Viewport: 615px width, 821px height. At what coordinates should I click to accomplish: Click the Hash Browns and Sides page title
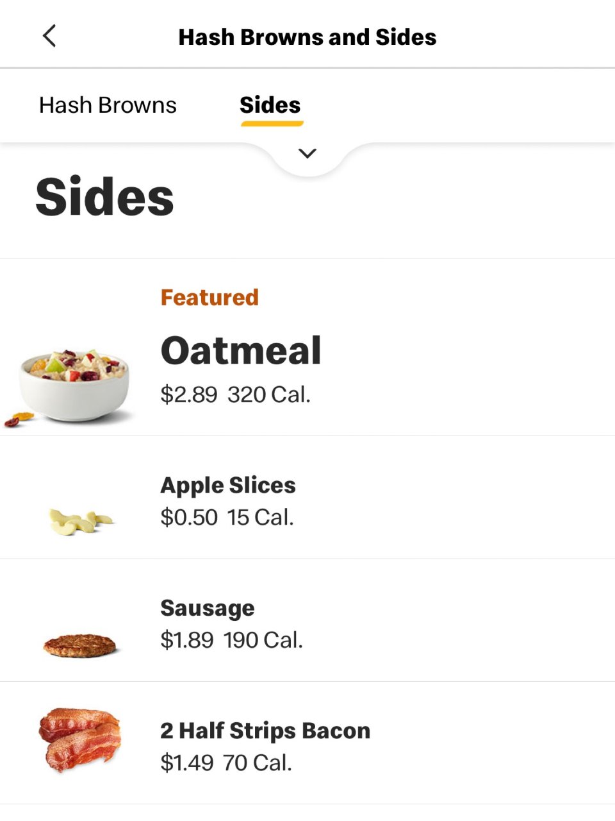click(x=307, y=37)
